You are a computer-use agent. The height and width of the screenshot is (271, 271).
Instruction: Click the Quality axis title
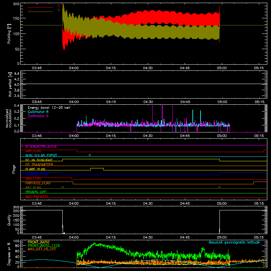point(9,220)
